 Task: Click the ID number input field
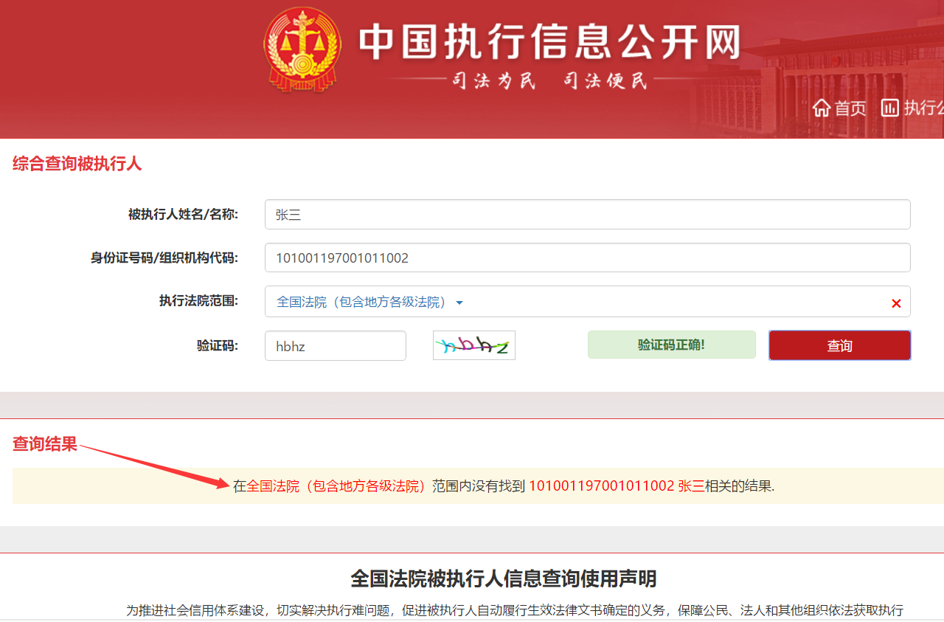tap(587, 258)
